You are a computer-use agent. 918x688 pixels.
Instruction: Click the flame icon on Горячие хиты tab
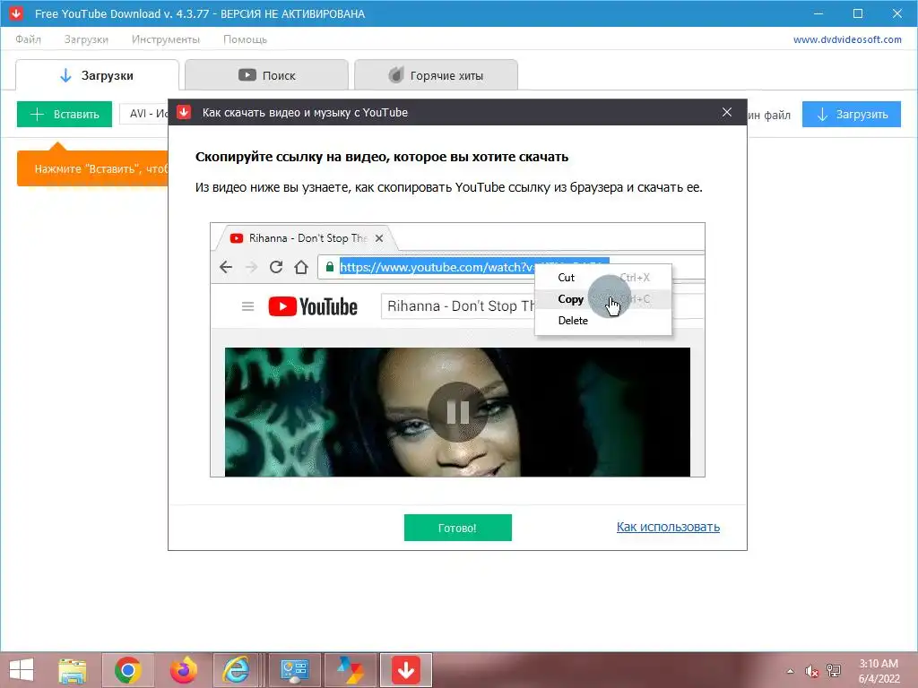pos(396,75)
